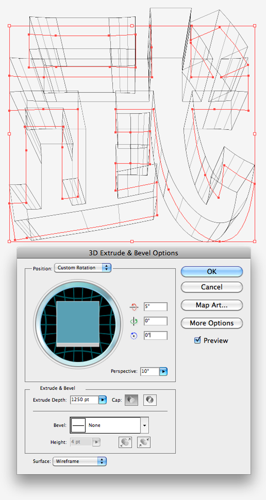
Task: Open the Surface Wireframe dropdown
Action: click(x=79, y=461)
